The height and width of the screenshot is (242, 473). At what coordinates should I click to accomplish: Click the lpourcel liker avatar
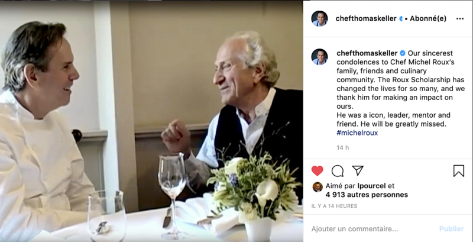tap(318, 187)
